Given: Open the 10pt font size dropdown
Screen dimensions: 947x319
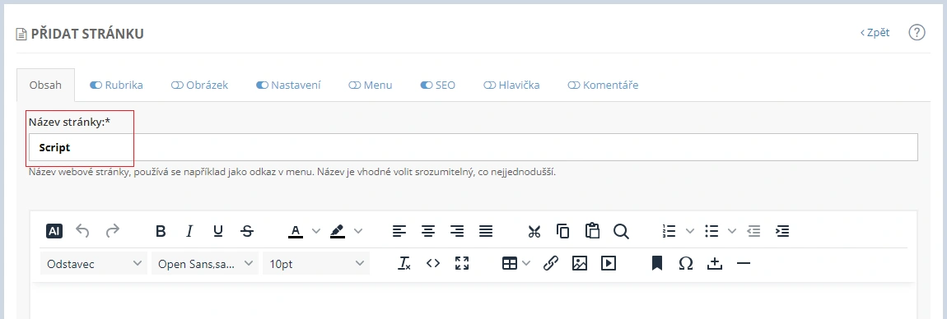Looking at the screenshot, I should tap(316, 264).
